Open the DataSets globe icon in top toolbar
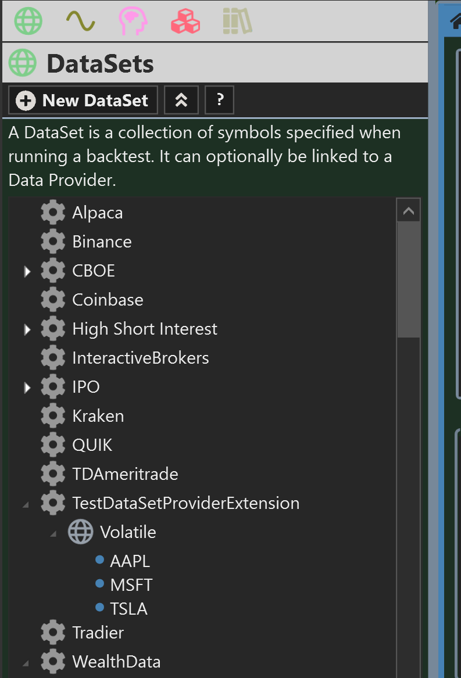461x678 pixels. coord(28,21)
